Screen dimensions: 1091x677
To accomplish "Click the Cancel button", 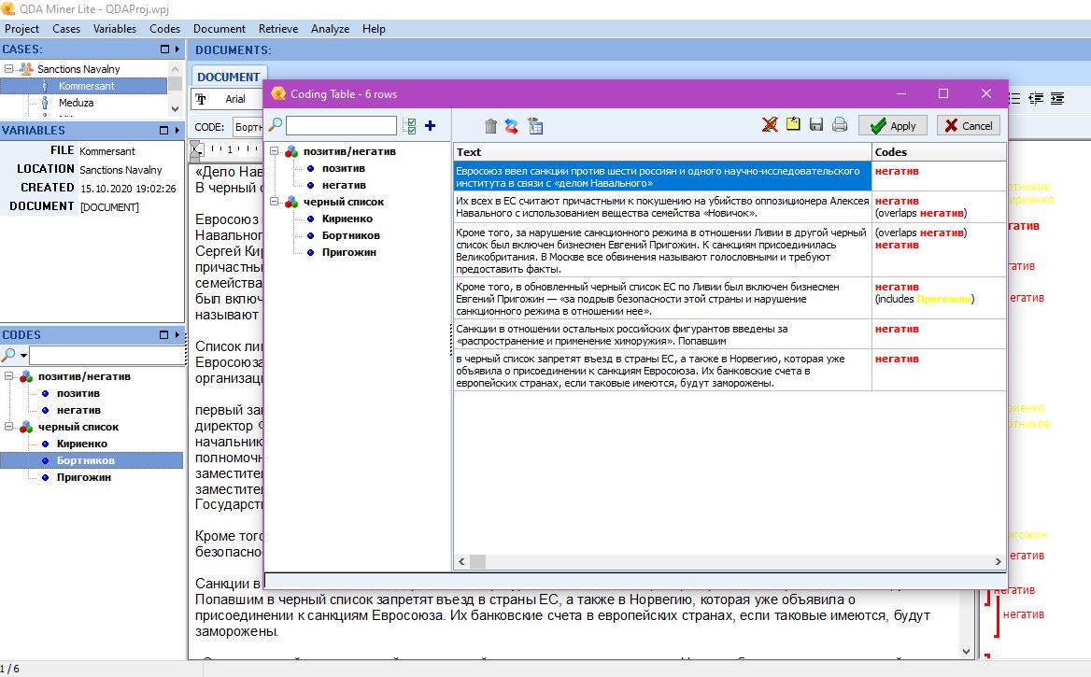I will pyautogui.click(x=969, y=125).
